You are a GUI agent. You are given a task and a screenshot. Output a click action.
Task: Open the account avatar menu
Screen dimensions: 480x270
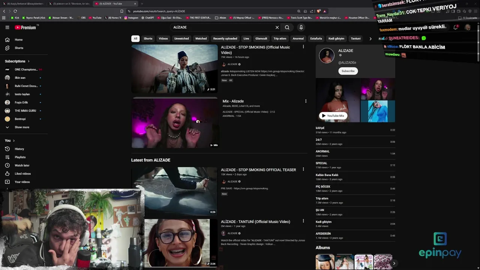[468, 27]
